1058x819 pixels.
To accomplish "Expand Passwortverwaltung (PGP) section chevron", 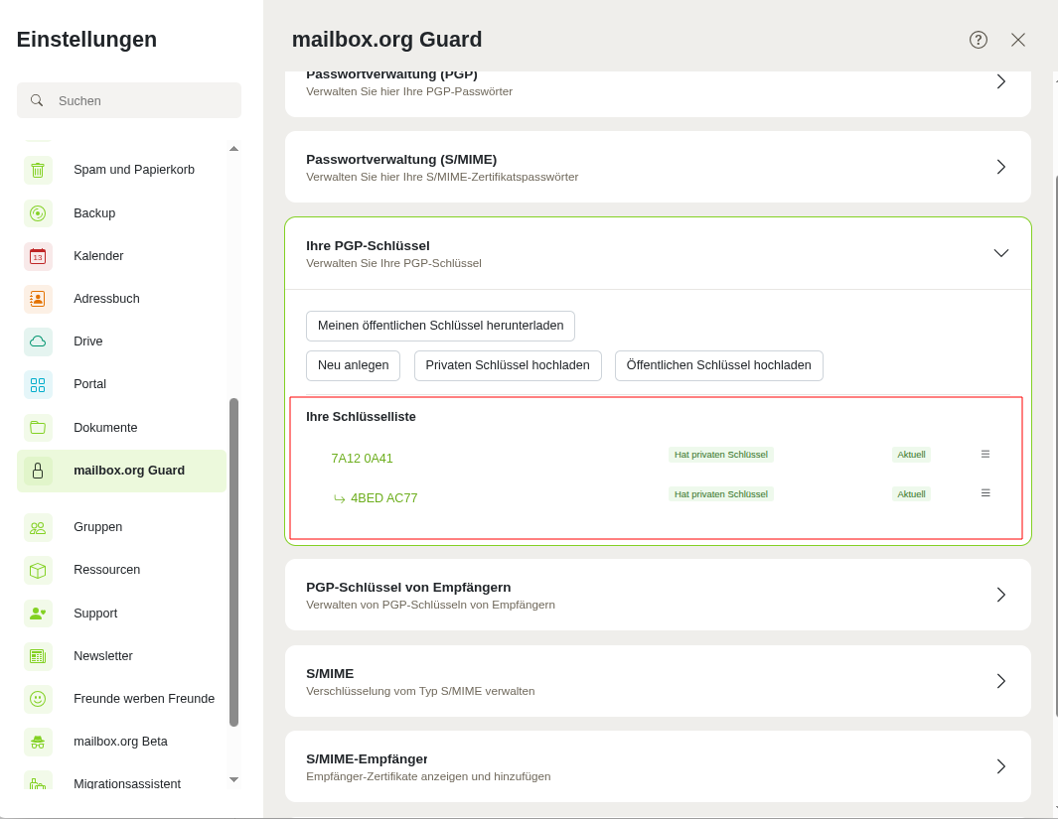I will coord(1001,81).
